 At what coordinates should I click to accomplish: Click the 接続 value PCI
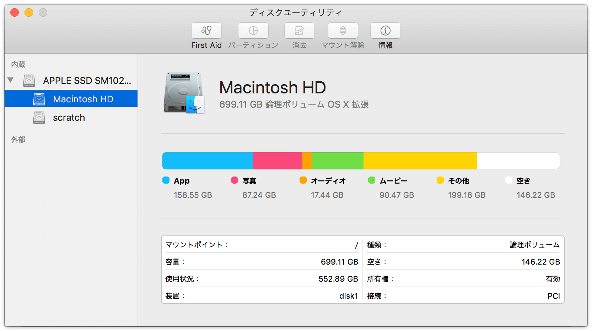tap(554, 296)
